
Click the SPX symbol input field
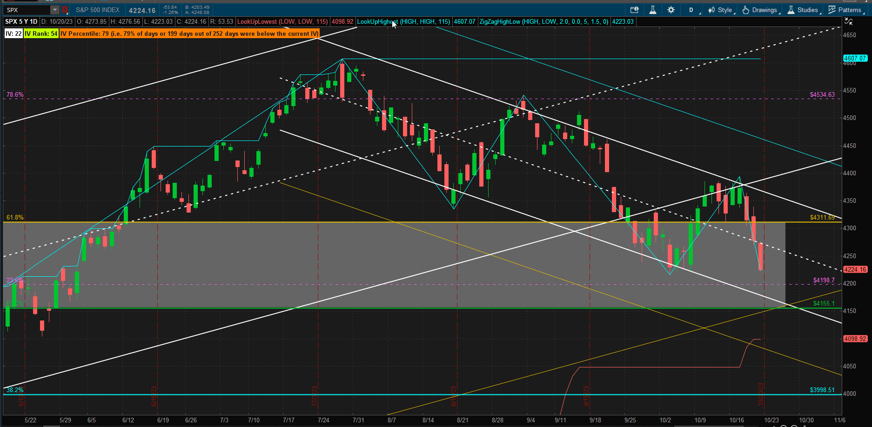pyautogui.click(x=27, y=10)
